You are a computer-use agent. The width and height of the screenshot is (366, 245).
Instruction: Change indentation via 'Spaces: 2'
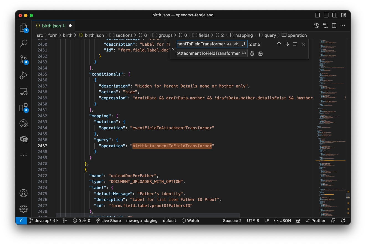click(232, 221)
